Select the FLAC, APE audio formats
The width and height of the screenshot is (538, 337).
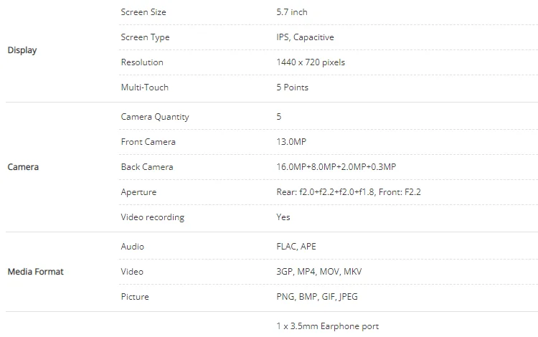[296, 247]
